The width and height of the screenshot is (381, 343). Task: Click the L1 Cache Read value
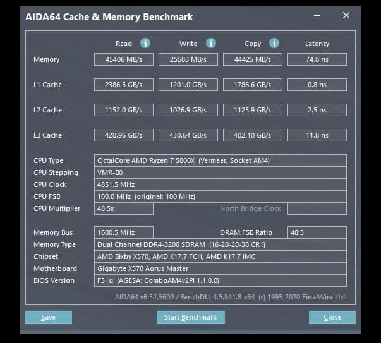tap(124, 85)
